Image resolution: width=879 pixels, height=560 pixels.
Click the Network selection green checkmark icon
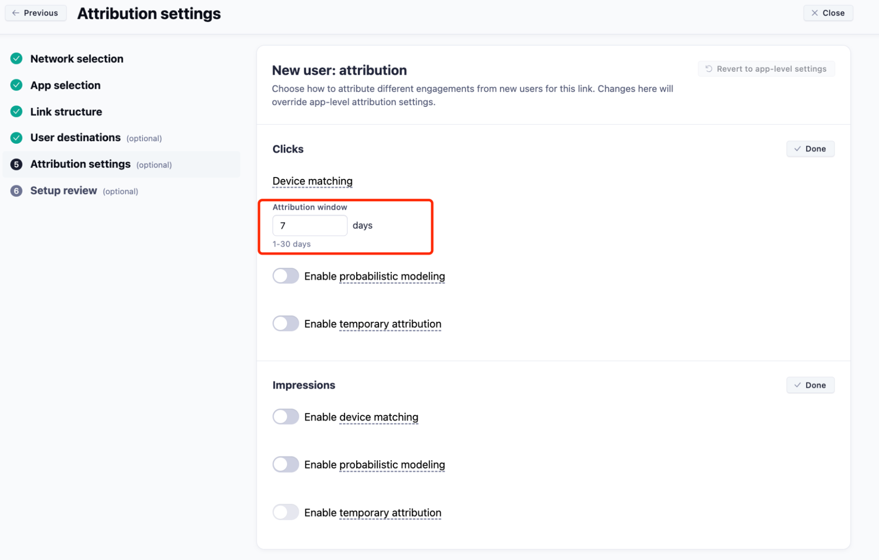coord(16,58)
